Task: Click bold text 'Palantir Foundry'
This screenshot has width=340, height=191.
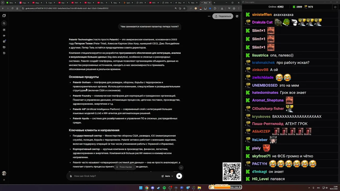Action: pyautogui.click(x=82, y=96)
